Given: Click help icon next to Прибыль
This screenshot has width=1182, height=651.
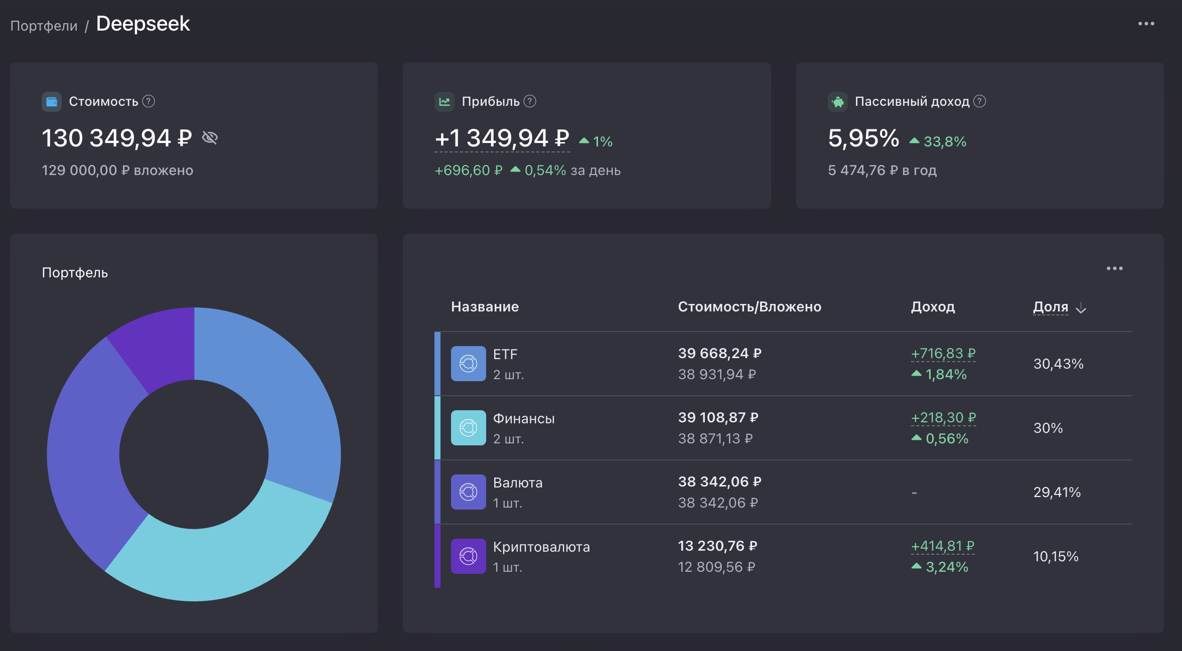Looking at the screenshot, I should click(x=530, y=101).
